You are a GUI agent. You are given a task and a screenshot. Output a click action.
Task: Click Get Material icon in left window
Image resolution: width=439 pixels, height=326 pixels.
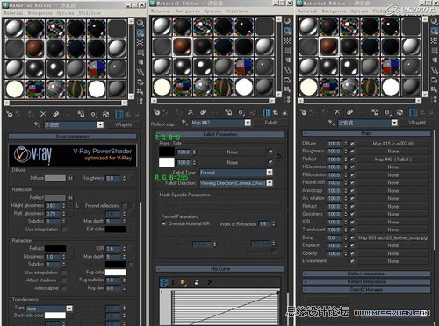click(x=9, y=114)
